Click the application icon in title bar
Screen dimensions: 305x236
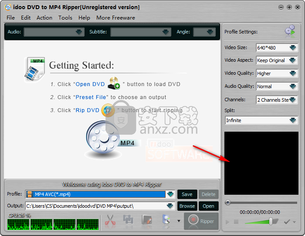pyautogui.click(x=8, y=7)
